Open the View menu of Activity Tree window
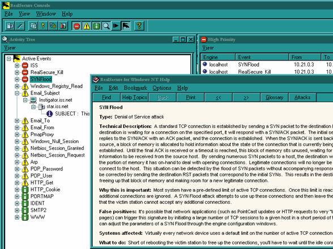The height and width of the screenshot is (249, 333). (x=10, y=48)
